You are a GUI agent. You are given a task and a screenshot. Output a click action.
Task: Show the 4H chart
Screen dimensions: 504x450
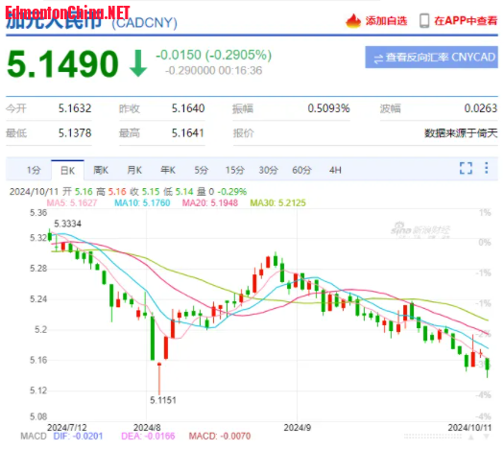tap(335, 170)
